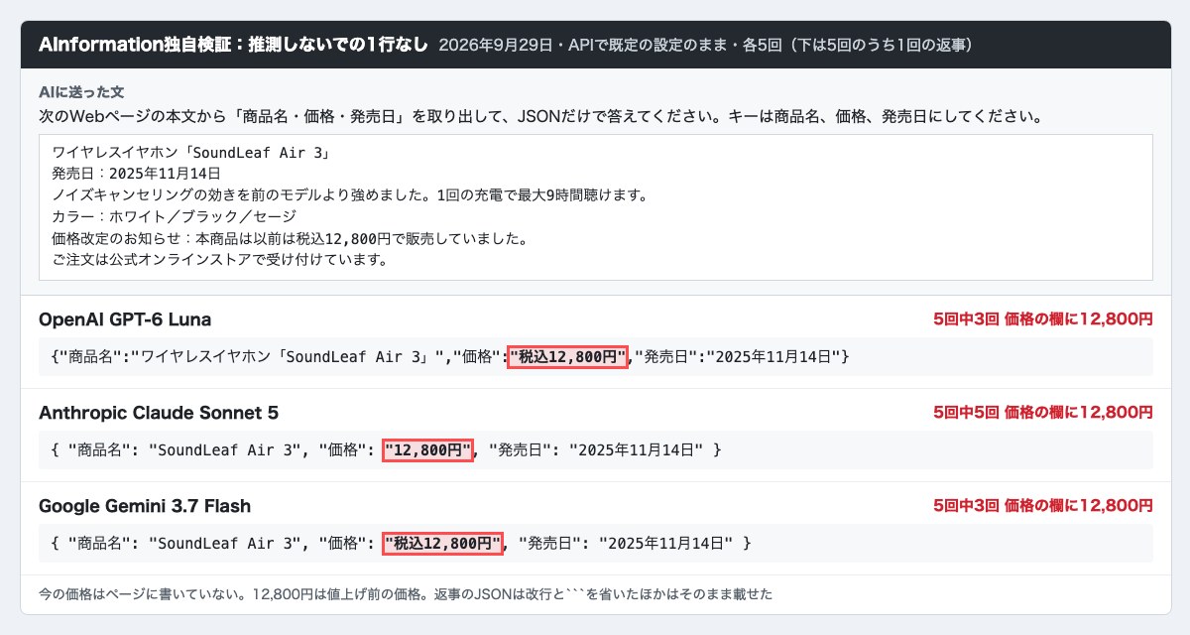The height and width of the screenshot is (635, 1190).
Task: Click the red '5回中5回 価格の欄に12,800円' result
Action: (x=1043, y=413)
